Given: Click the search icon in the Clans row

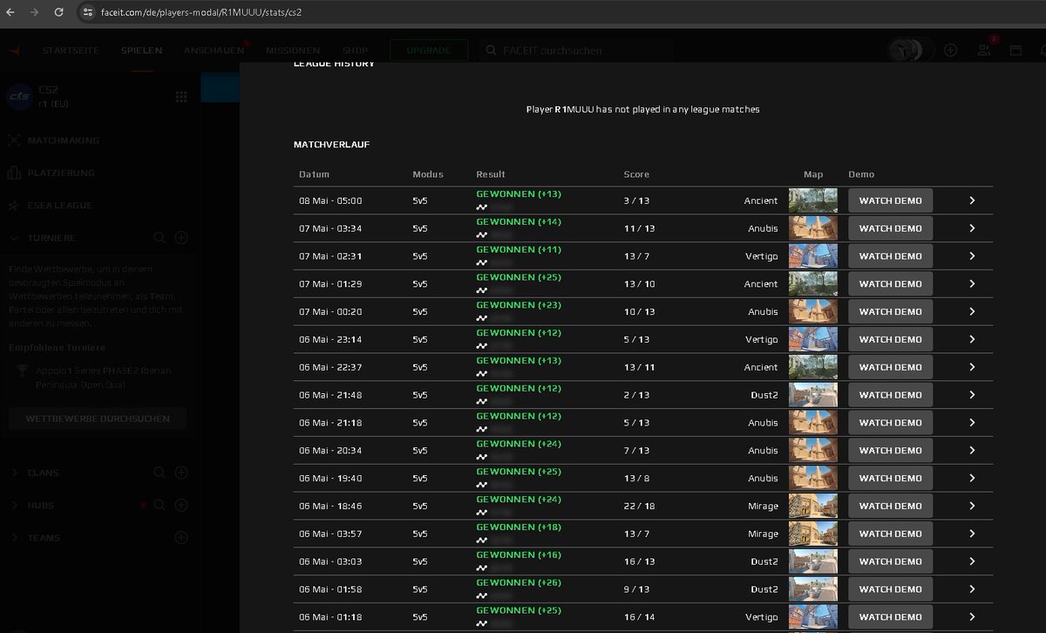Looking at the screenshot, I should coord(160,473).
